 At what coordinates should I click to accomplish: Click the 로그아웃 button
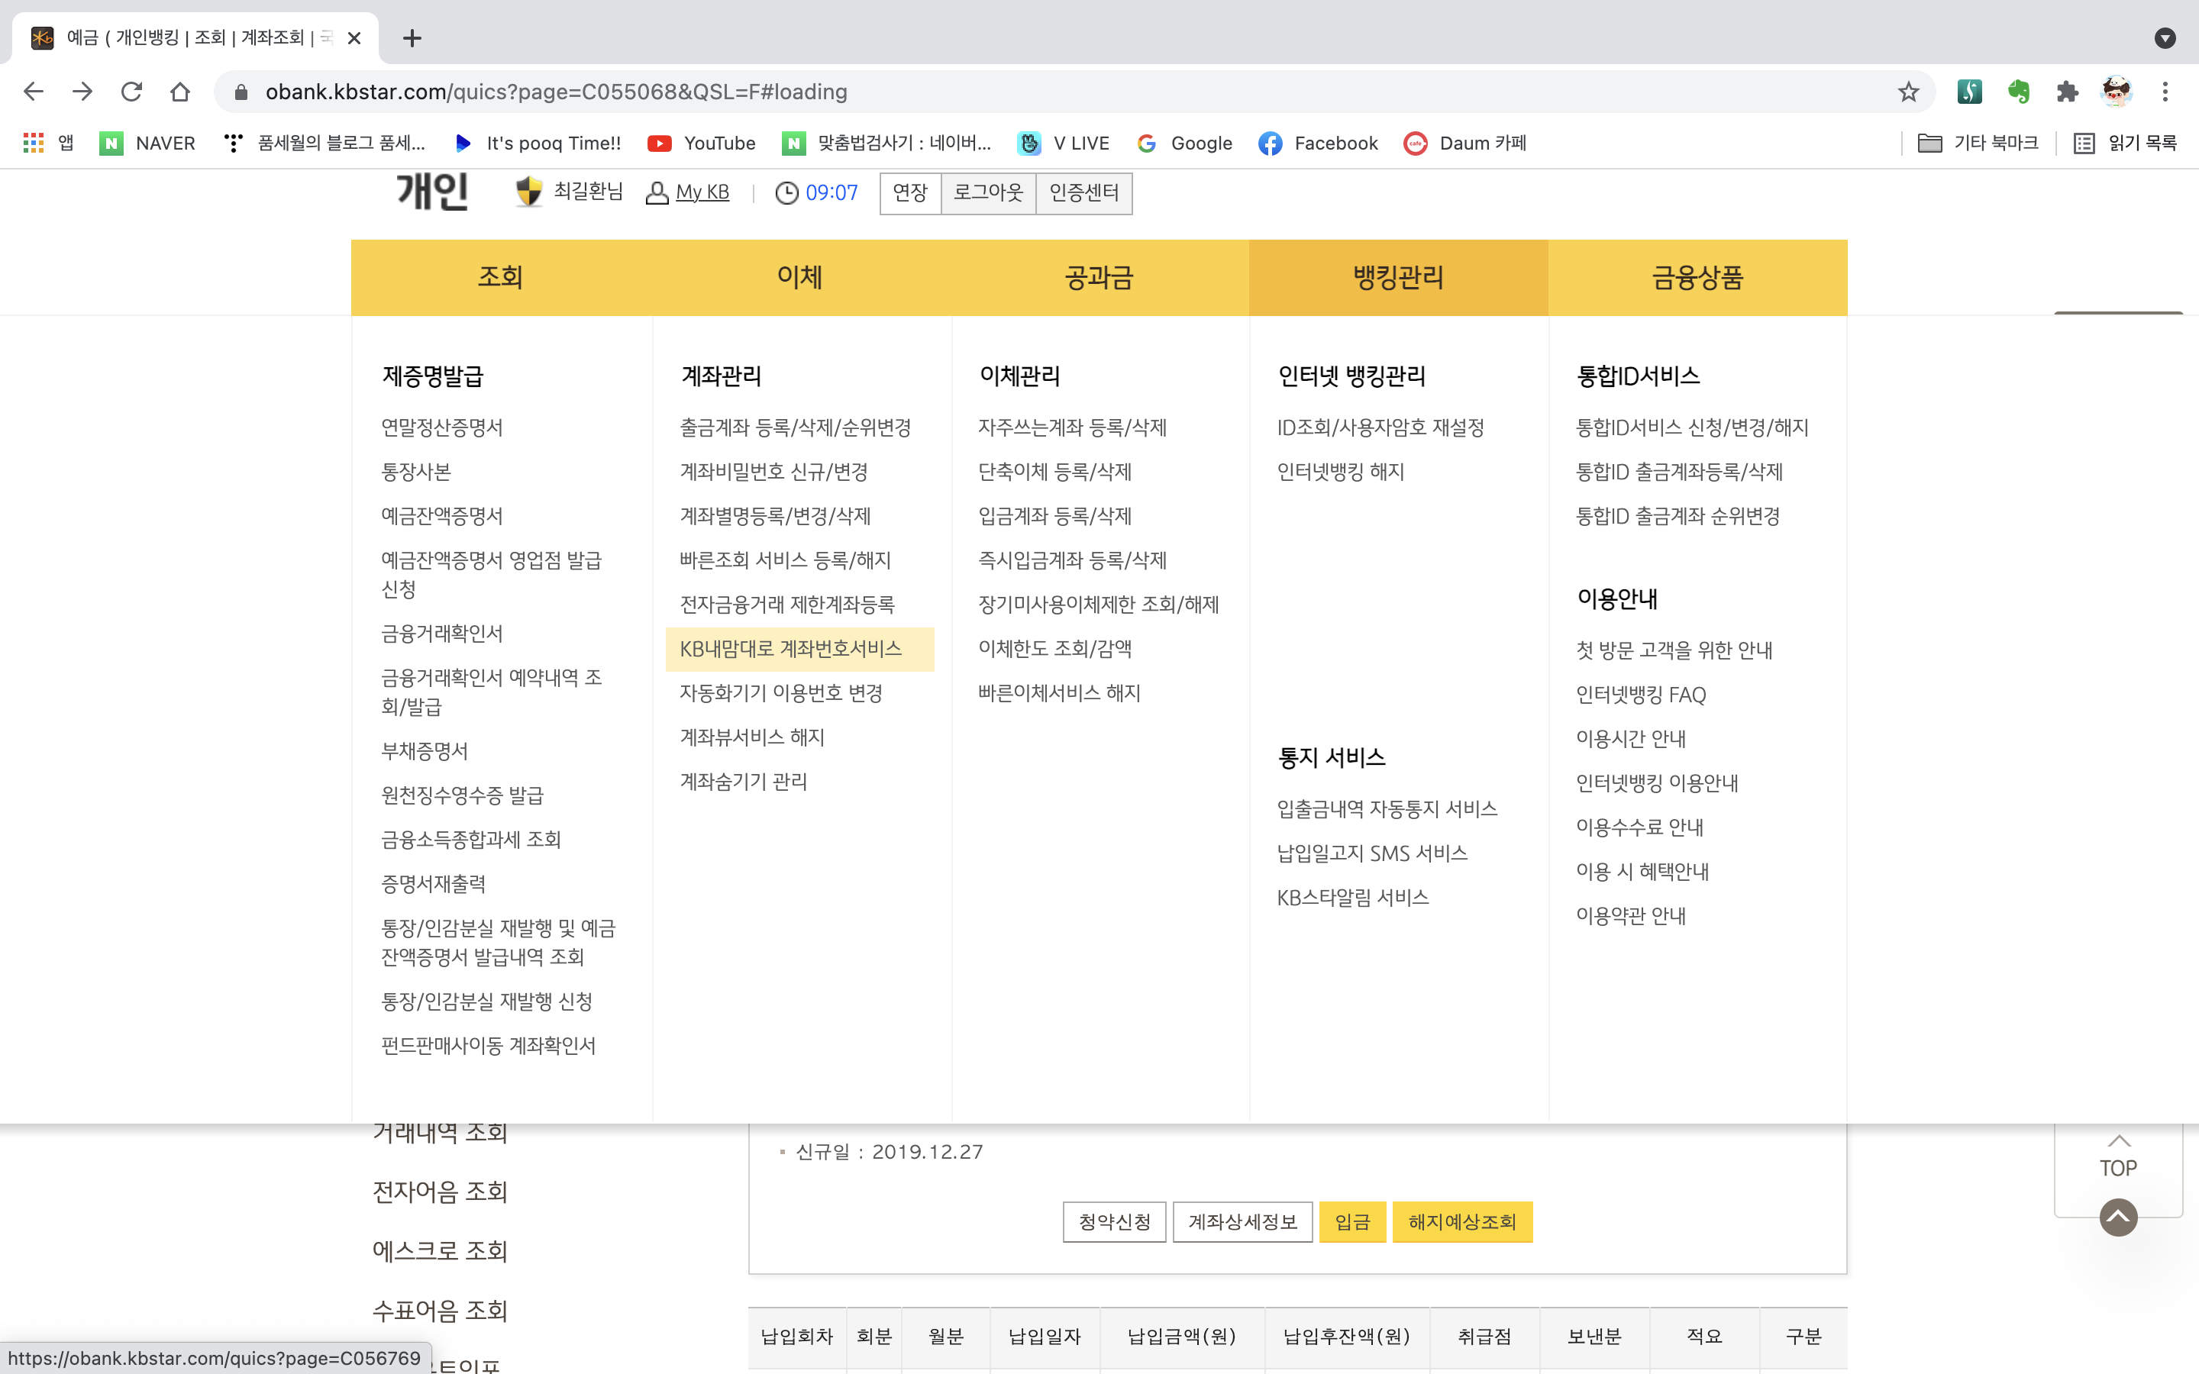[988, 192]
